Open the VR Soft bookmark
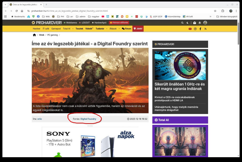242x162 pixels. [188, 17]
